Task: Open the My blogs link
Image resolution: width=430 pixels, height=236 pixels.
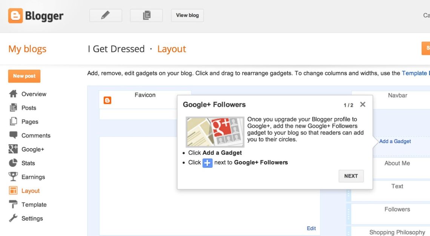Action: coord(28,49)
